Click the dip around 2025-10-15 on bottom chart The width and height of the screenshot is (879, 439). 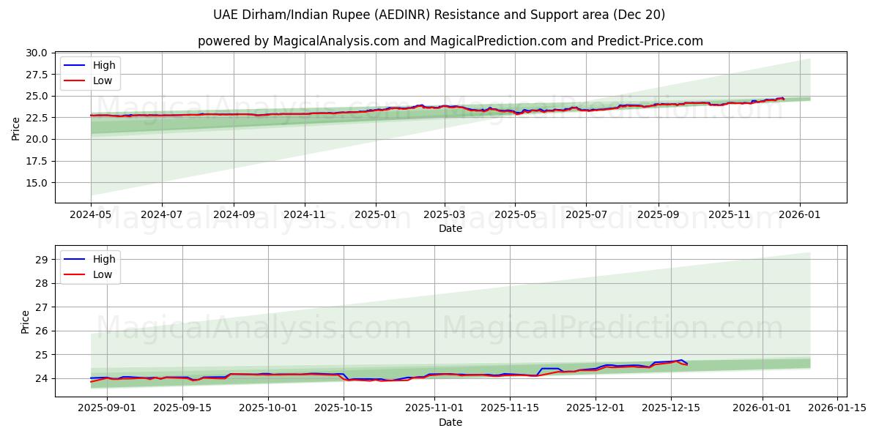point(352,380)
